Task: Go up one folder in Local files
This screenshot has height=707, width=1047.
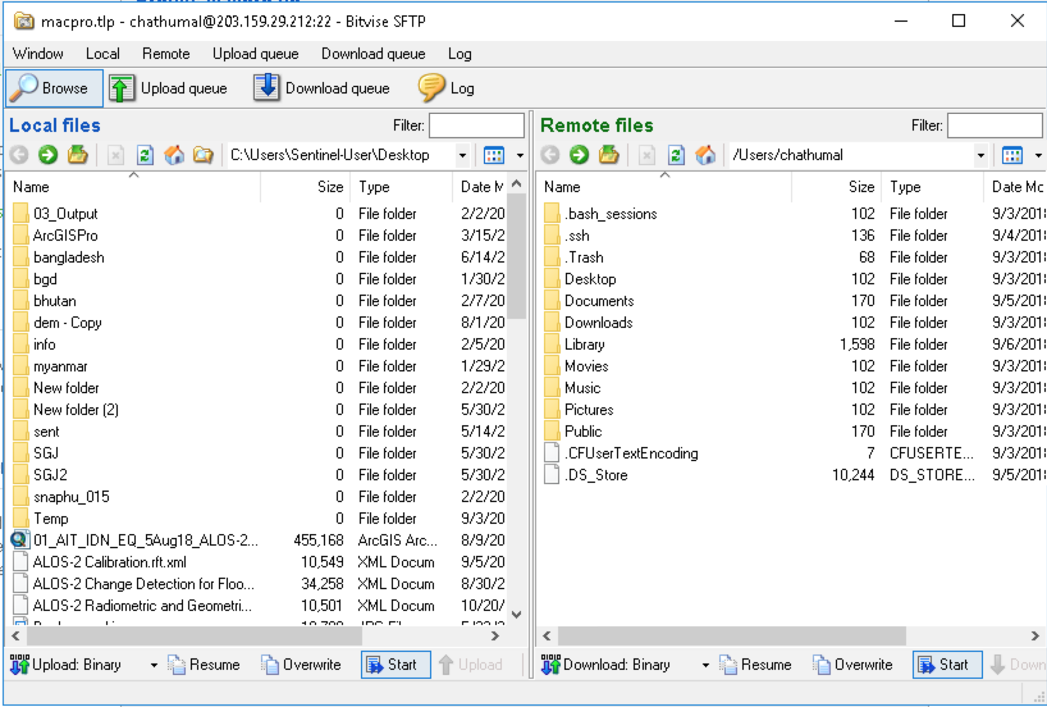Action: point(77,155)
